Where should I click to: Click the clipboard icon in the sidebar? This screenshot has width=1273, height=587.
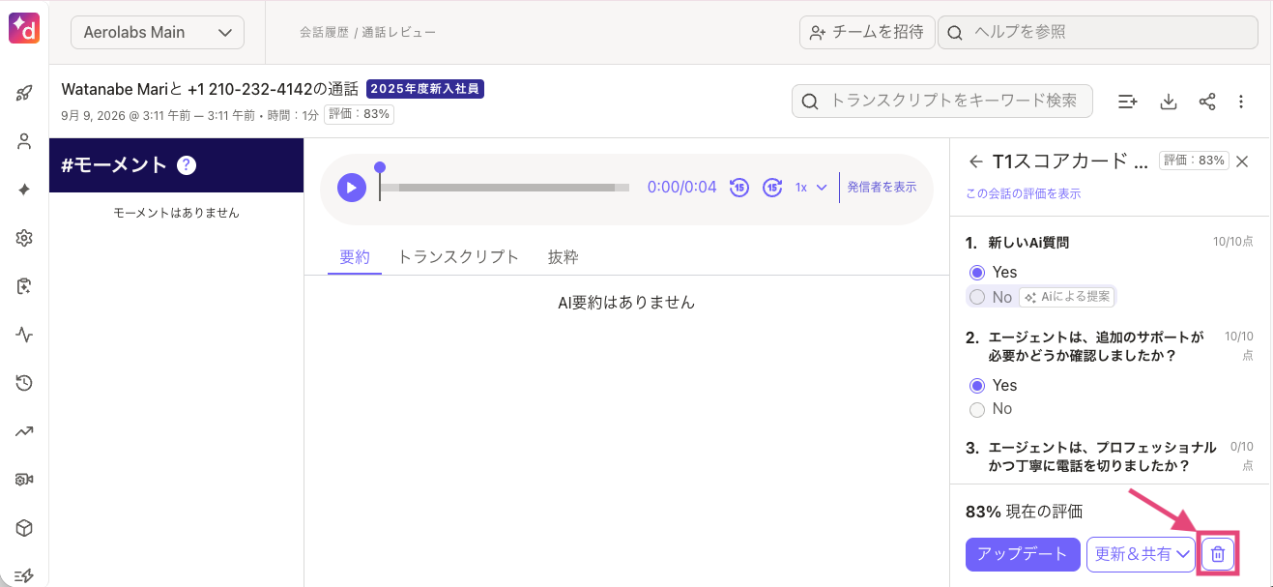25,286
